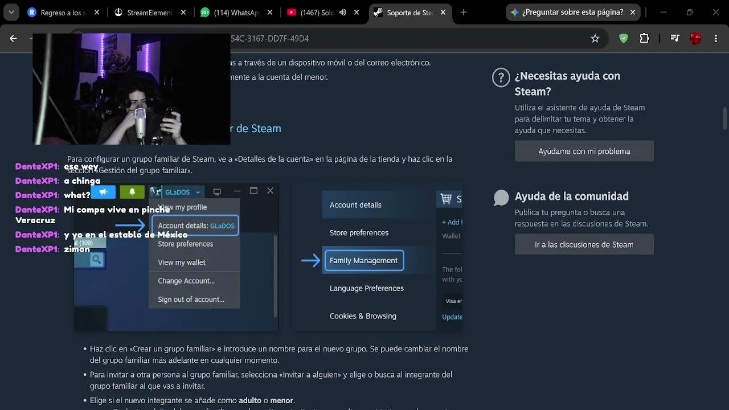Viewport: 729px width, 410px height.
Task: Click bullet 'Haz clic en «Crear un grupo familiar»'
Action: [279, 354]
